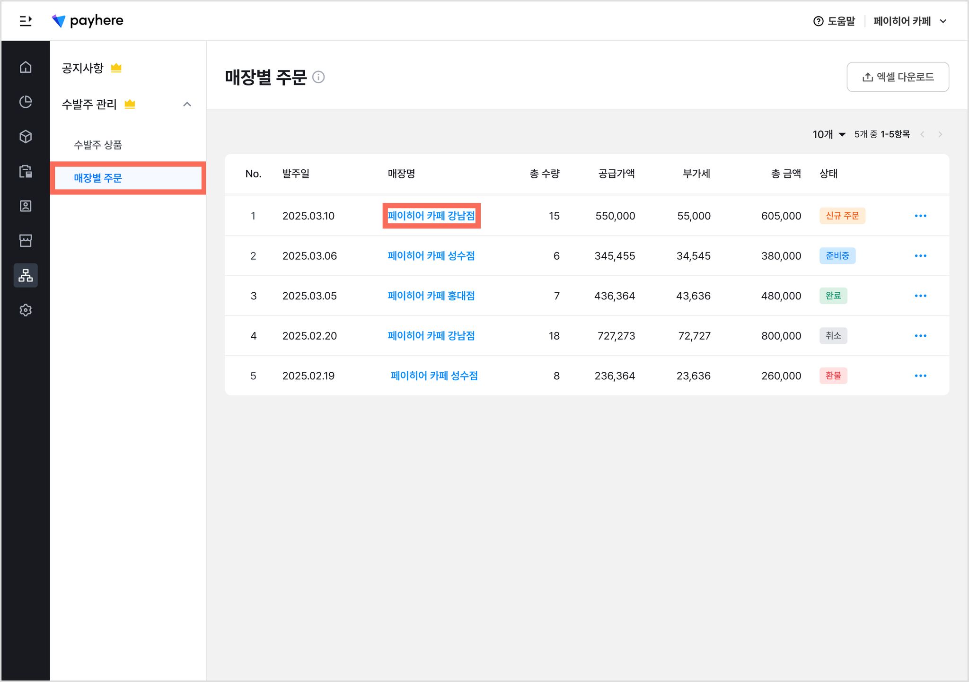Open more options for the 2025.03.05 order
Screen dimensions: 969x682
click(x=920, y=296)
